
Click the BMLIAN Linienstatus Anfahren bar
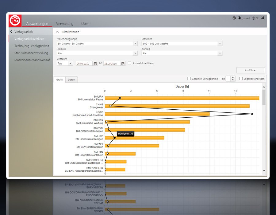click(120, 154)
